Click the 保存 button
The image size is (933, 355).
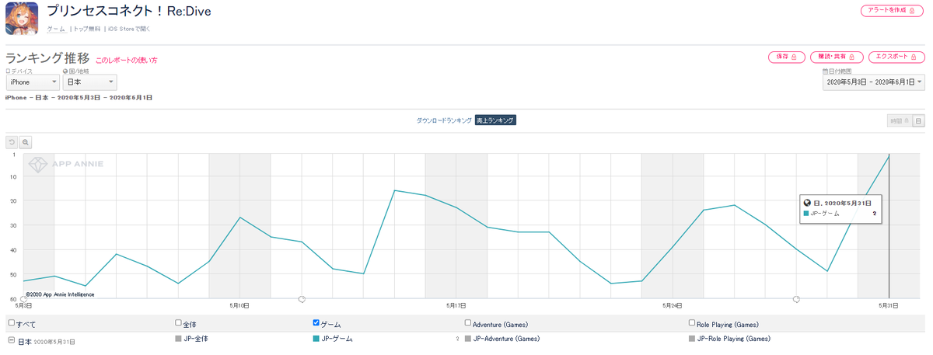[x=786, y=57]
